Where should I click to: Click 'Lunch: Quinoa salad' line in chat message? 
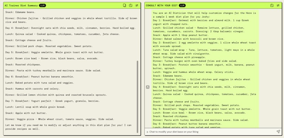point(204,96)
